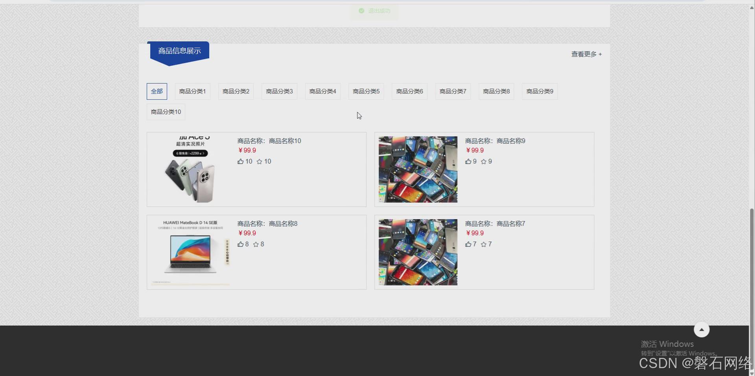
Task: Choose the 商品分类8 category
Action: [x=496, y=91]
